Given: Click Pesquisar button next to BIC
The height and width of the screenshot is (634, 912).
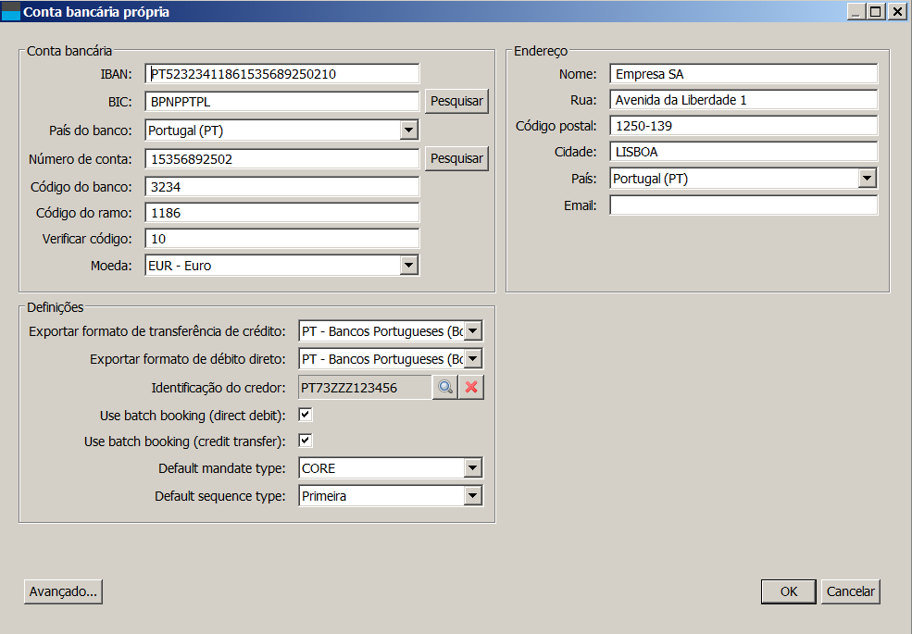Looking at the screenshot, I should tap(456, 102).
